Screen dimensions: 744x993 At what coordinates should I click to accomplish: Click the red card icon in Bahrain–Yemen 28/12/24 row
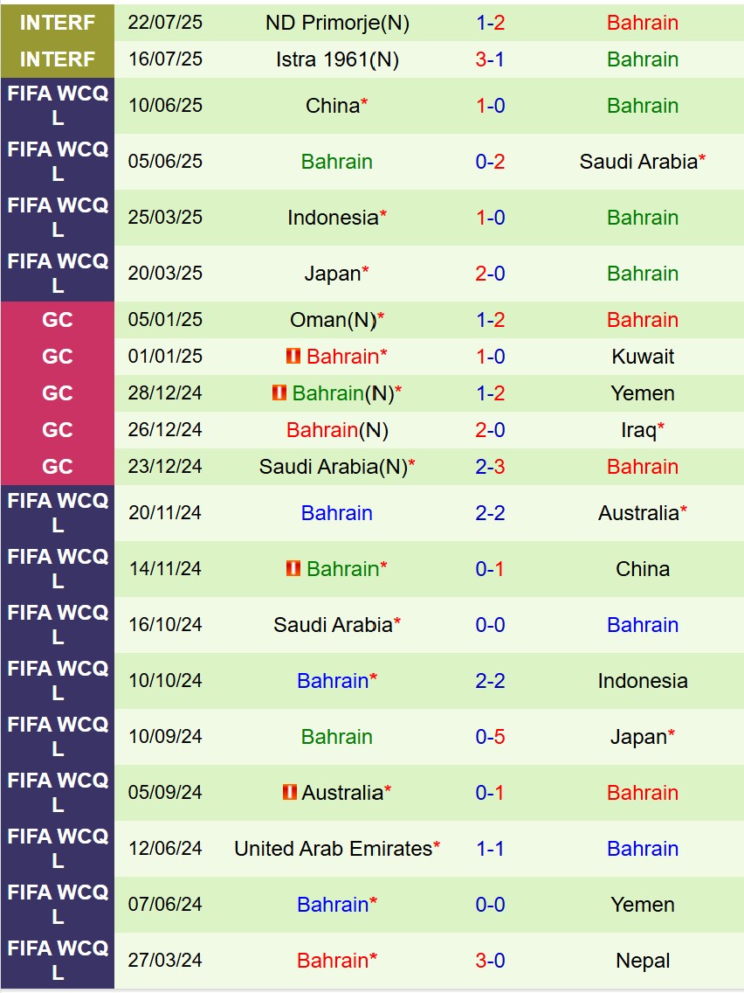point(279,393)
